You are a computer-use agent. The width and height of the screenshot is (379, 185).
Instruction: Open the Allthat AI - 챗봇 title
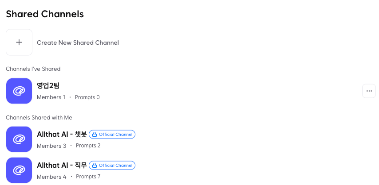click(x=62, y=135)
